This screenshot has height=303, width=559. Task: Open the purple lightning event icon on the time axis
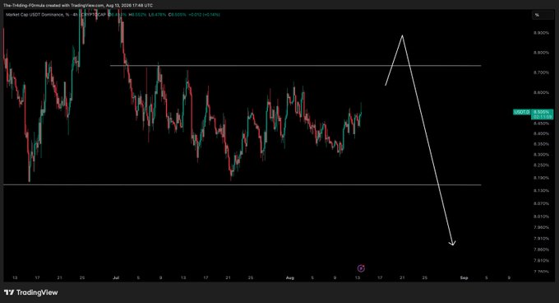point(361,268)
